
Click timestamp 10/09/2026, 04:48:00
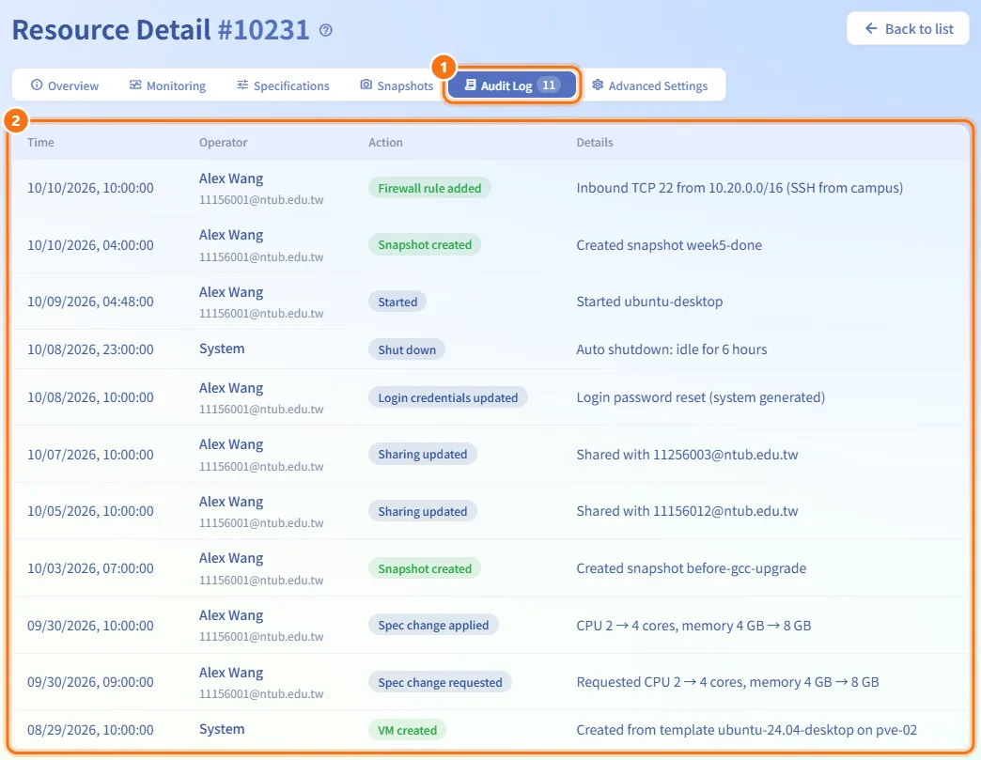click(90, 302)
